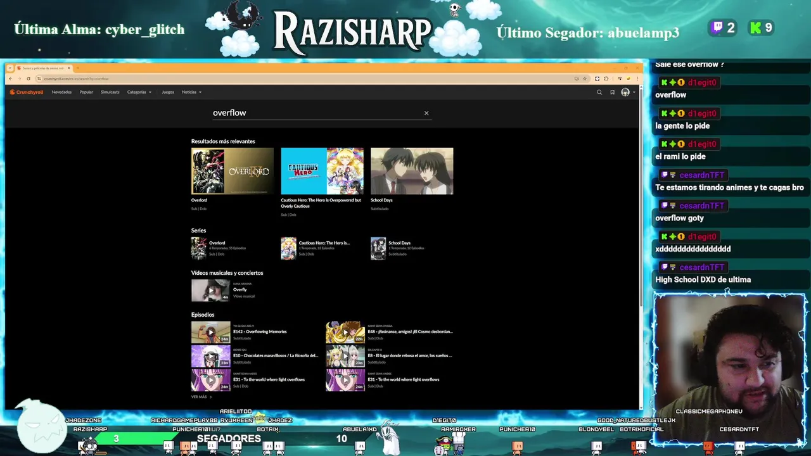Play E48 Reúnanse amigos thumbnail

345,332
